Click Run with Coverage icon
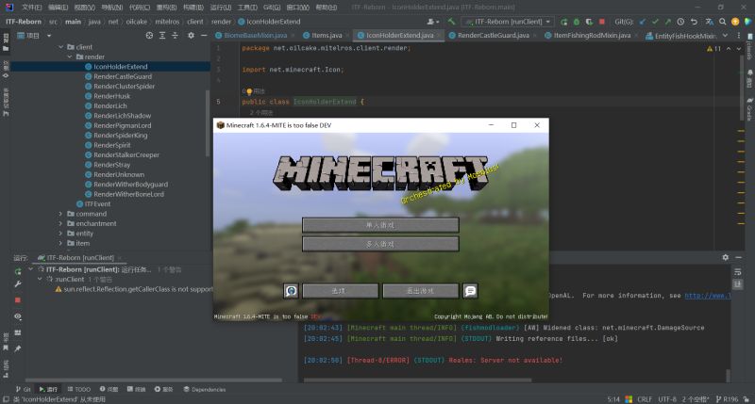Screen dimensions: 755x404 tap(589, 22)
